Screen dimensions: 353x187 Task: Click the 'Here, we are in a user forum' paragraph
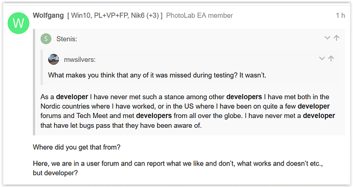coord(178,168)
